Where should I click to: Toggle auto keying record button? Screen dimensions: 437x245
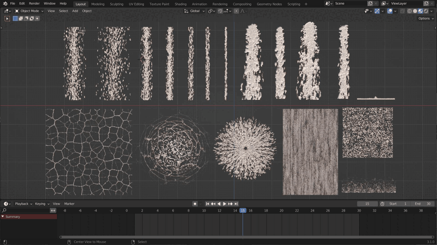point(195,204)
